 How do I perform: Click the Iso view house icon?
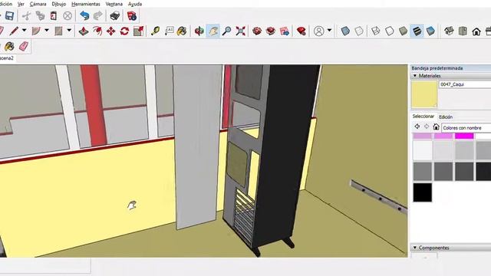point(449,31)
